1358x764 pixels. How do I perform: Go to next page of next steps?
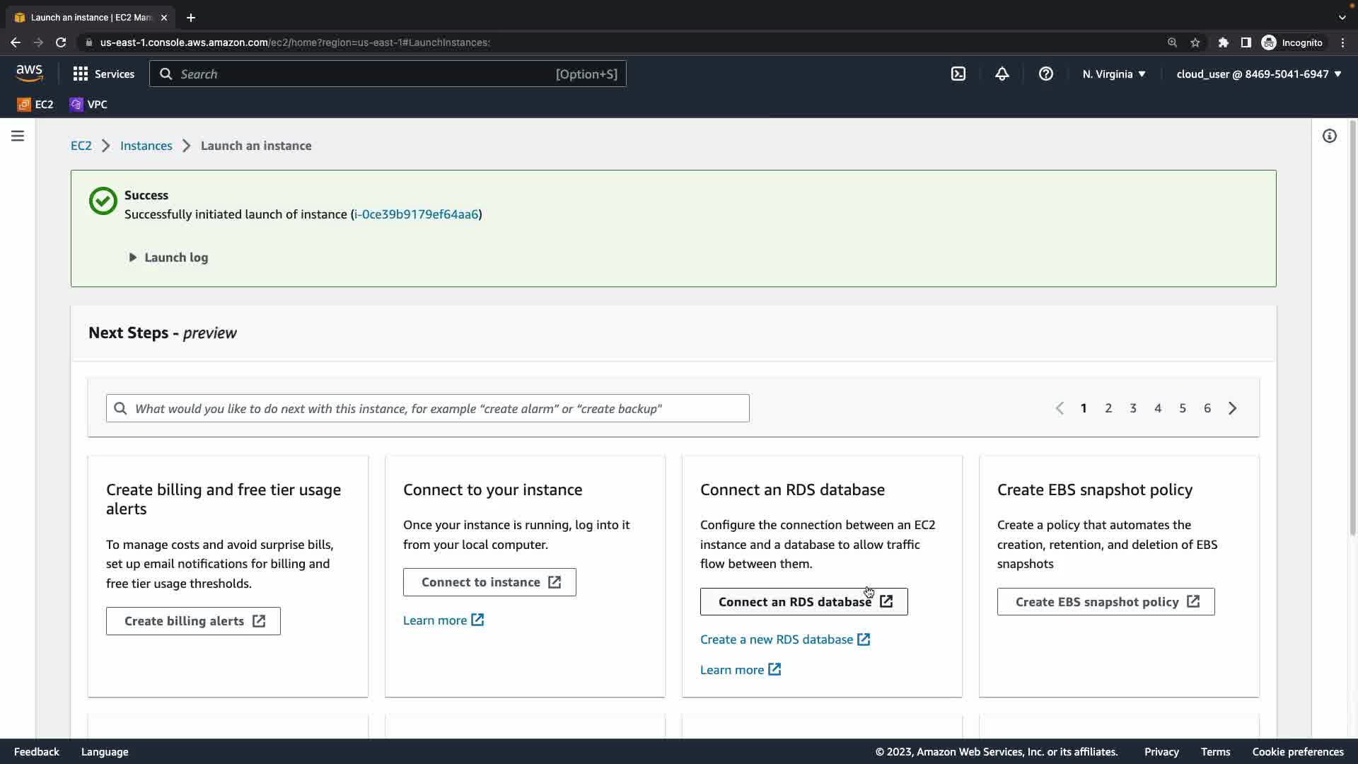1233,408
